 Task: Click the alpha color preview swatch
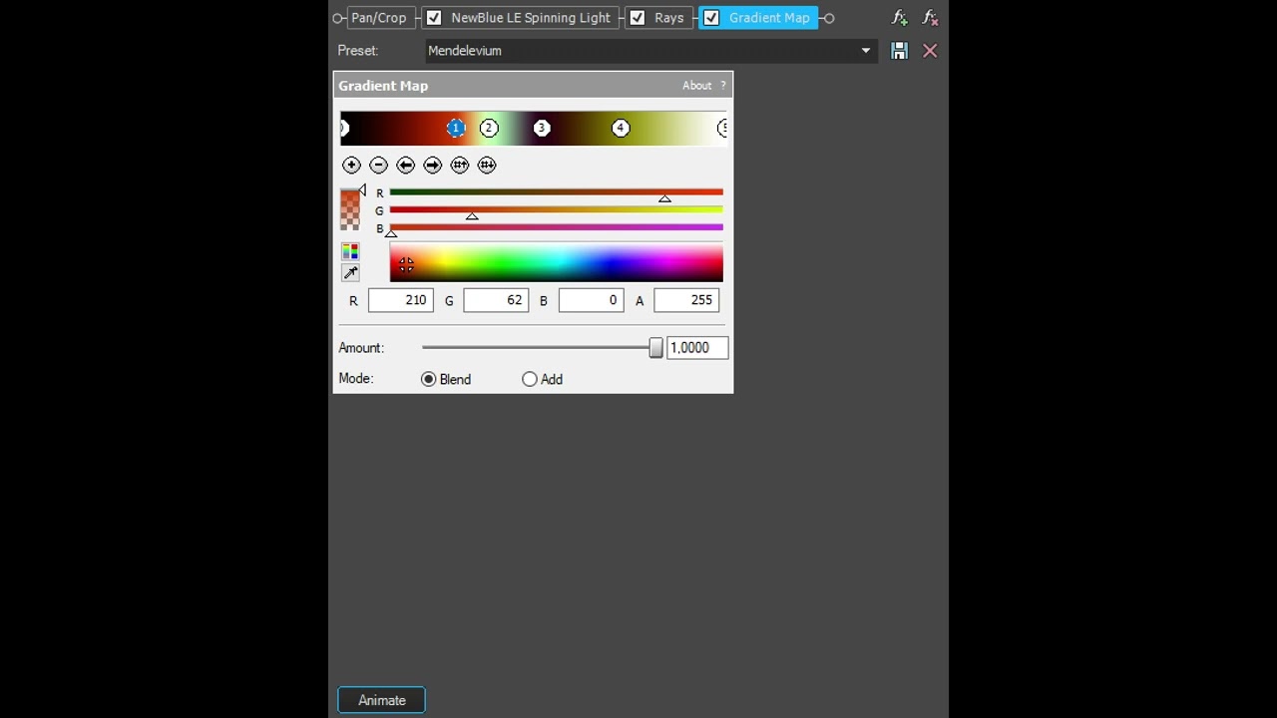point(350,210)
